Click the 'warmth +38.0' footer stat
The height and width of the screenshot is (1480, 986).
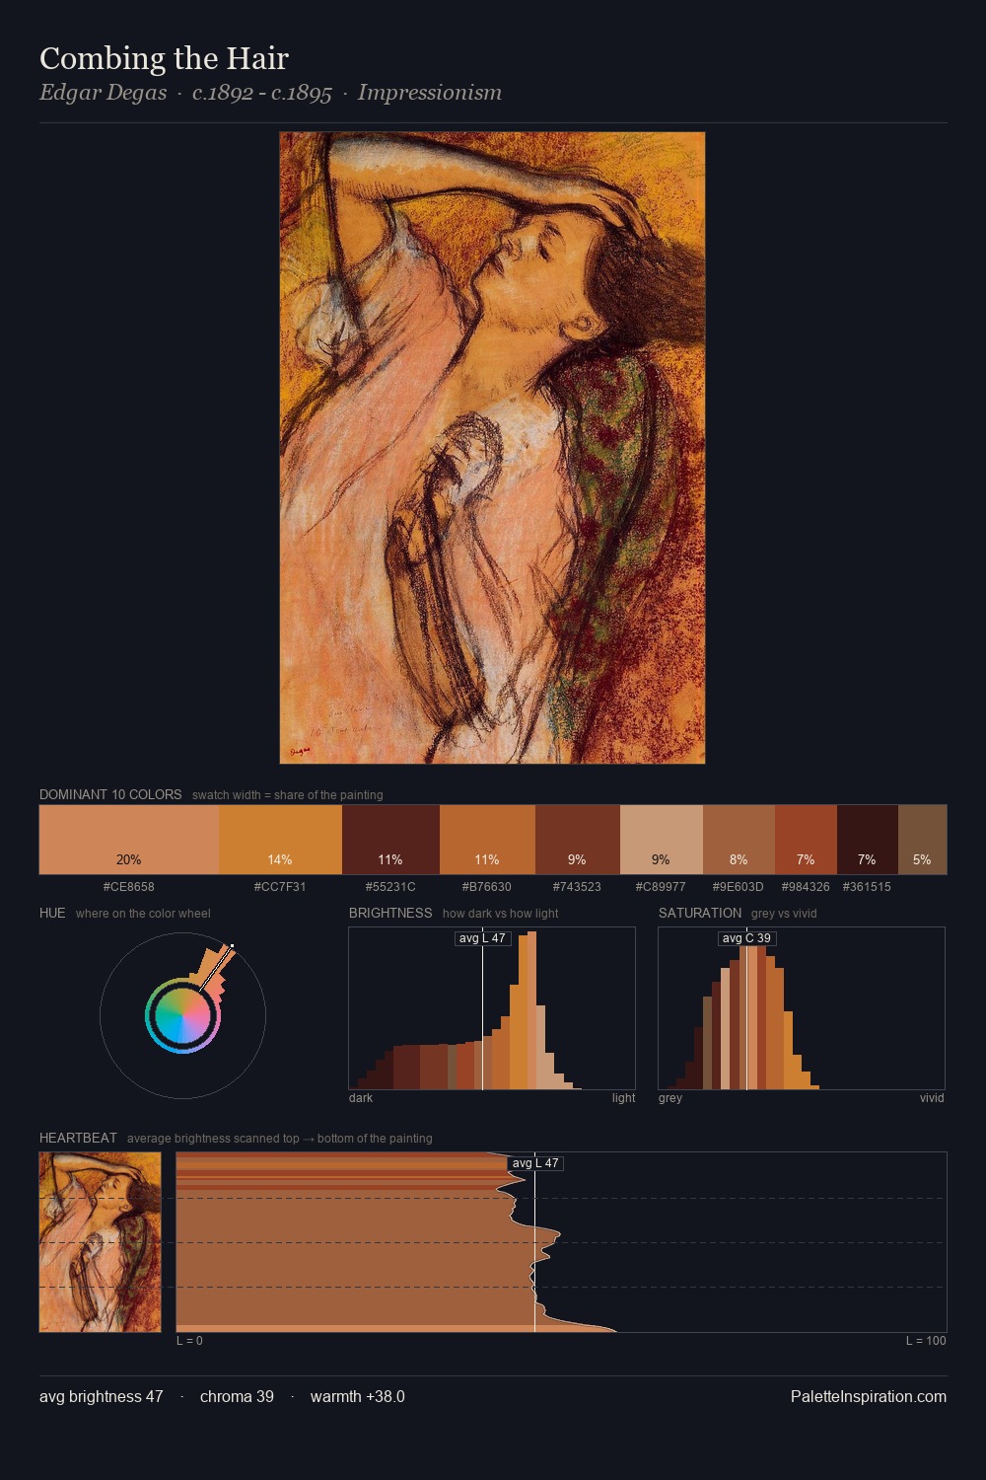pyautogui.click(x=358, y=1397)
